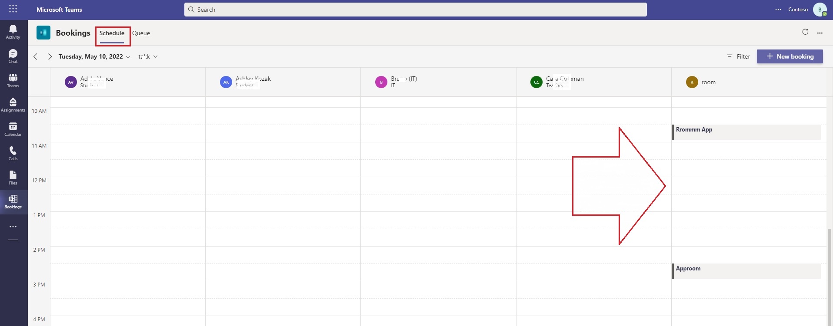
Task: Click the Bruno (IT) avatar
Action: pos(381,82)
